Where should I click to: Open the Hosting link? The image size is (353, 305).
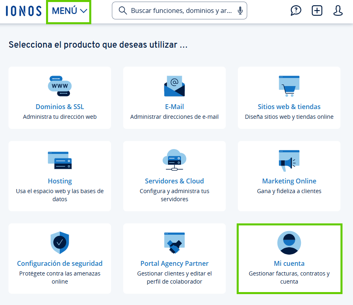click(60, 181)
